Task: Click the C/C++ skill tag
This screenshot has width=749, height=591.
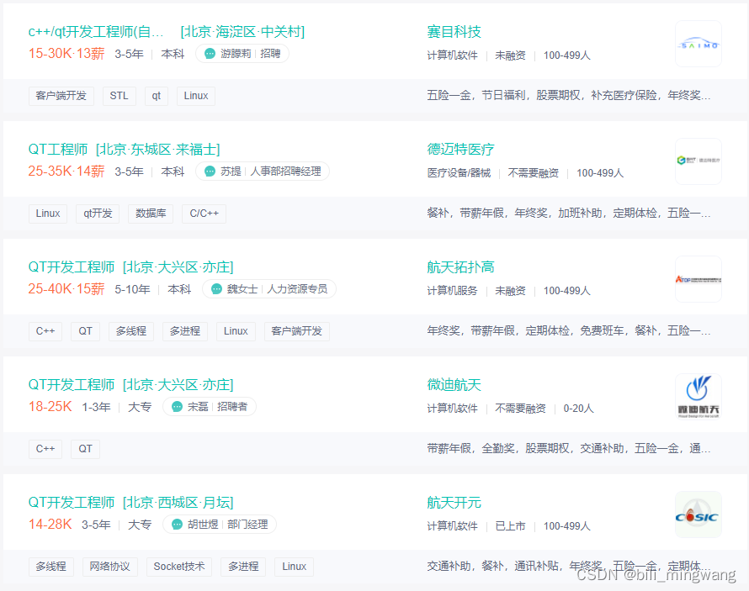Action: [x=204, y=214]
